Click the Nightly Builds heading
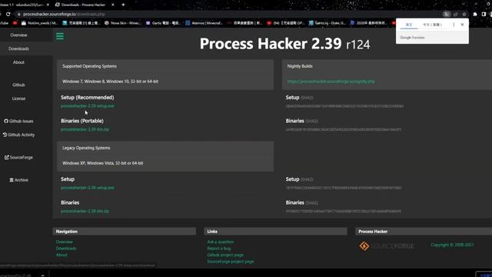 tap(300, 66)
